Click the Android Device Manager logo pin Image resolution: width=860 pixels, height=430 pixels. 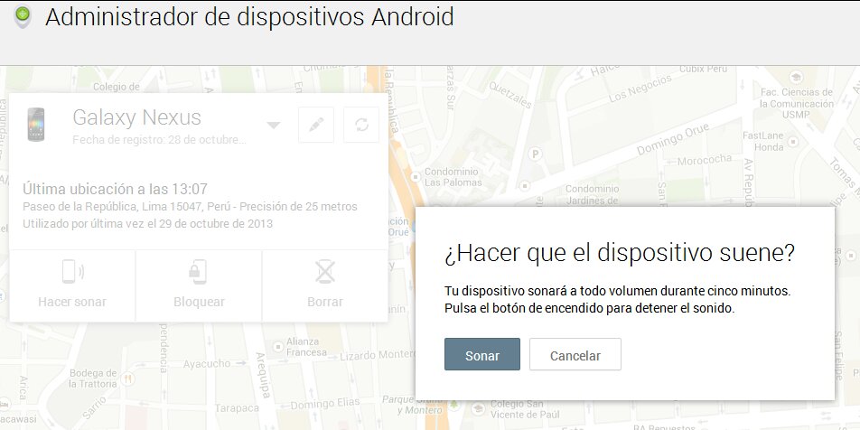click(23, 17)
